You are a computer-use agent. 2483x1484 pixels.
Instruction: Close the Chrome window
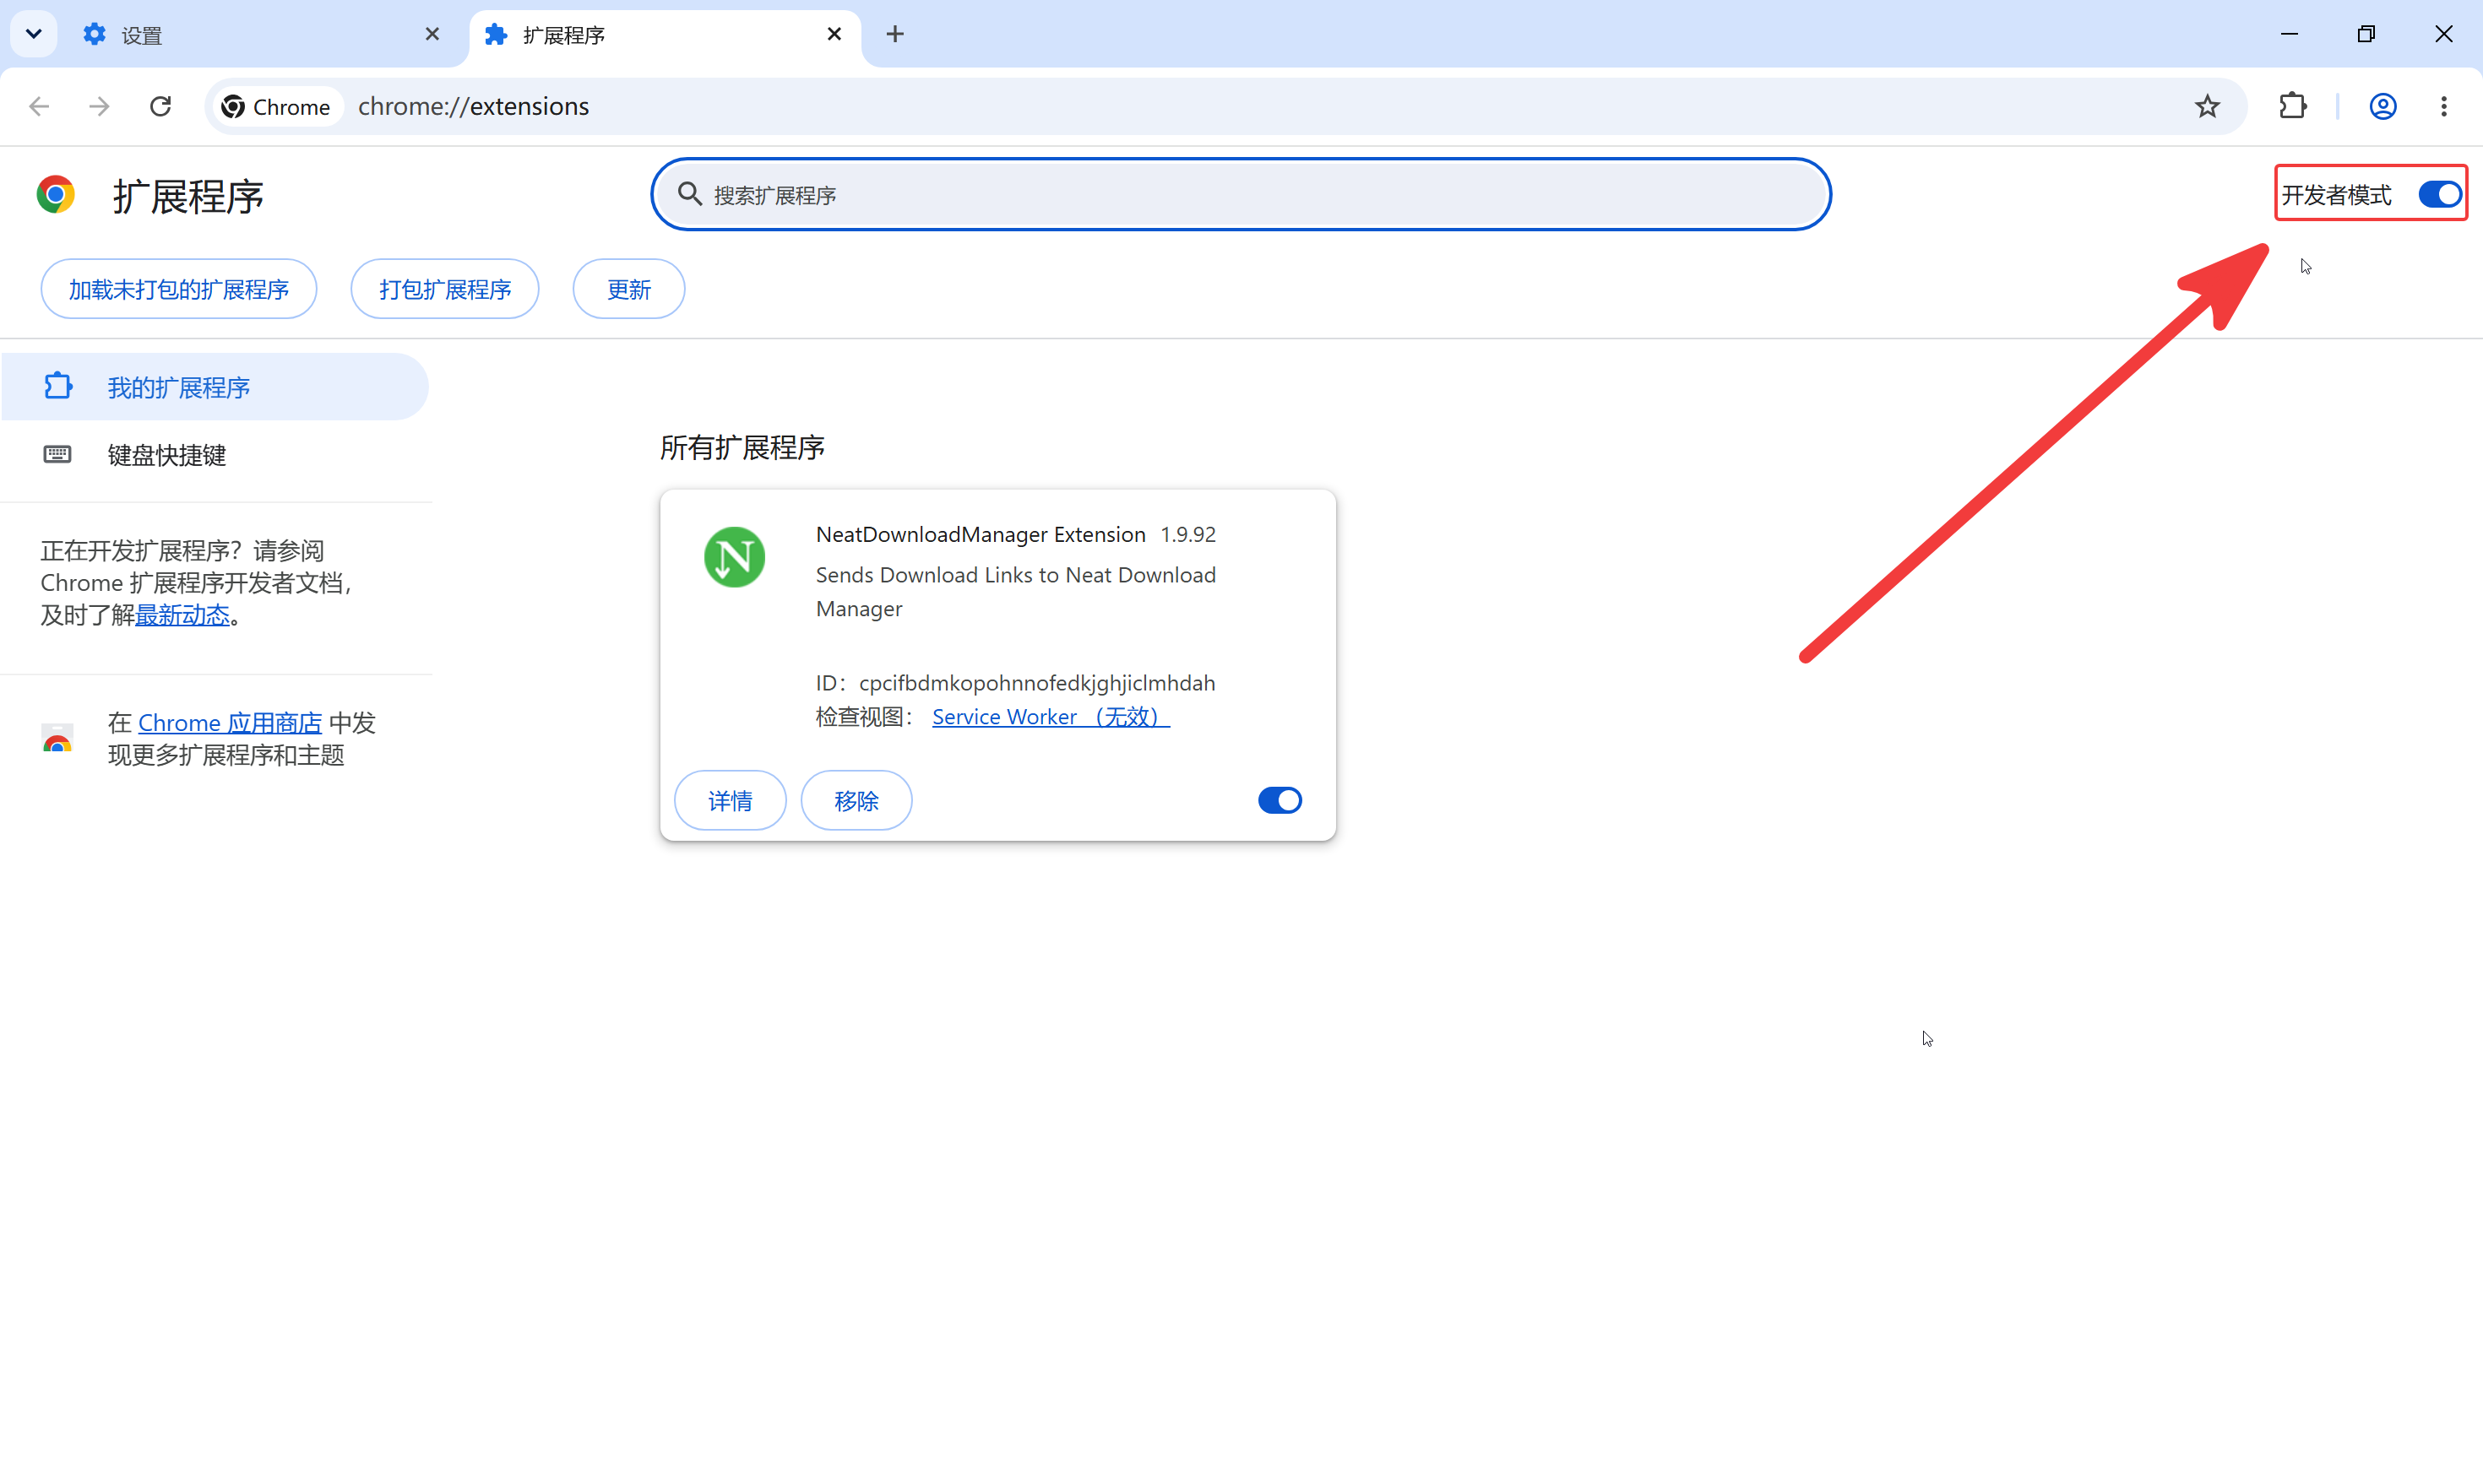click(2444, 34)
